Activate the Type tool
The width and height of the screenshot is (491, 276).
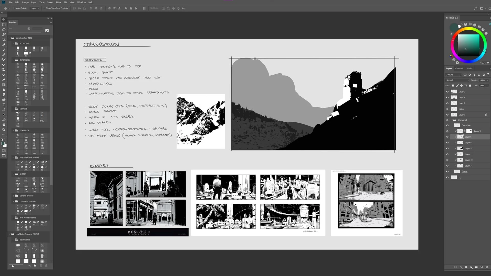coord(4,105)
